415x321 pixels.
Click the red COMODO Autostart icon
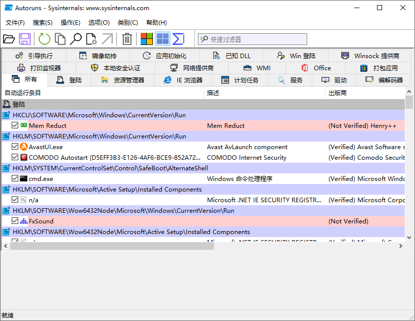pyautogui.click(x=24, y=157)
